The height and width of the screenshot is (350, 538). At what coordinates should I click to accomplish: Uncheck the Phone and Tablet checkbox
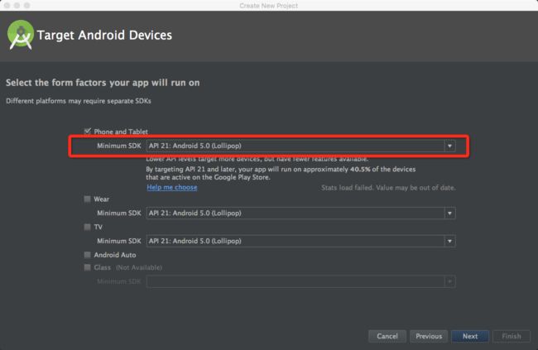pos(88,131)
